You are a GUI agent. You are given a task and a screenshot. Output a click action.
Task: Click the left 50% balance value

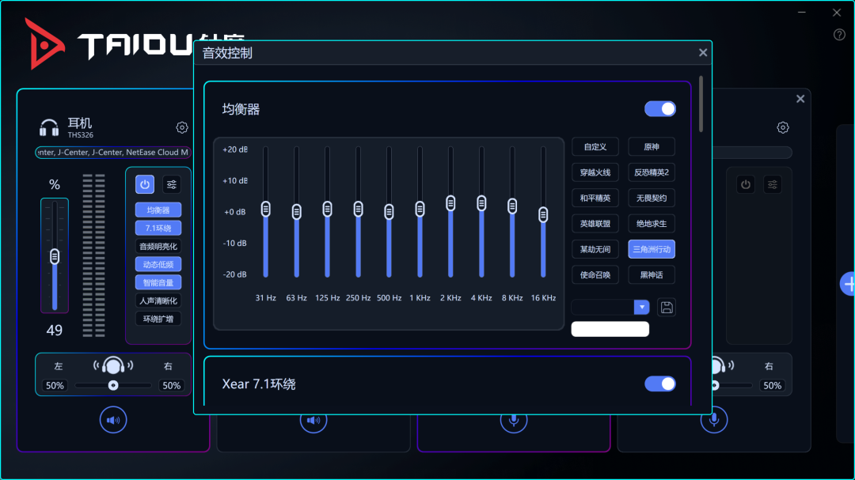click(x=55, y=385)
